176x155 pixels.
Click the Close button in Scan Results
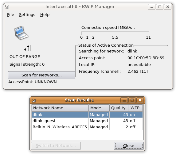129,146
